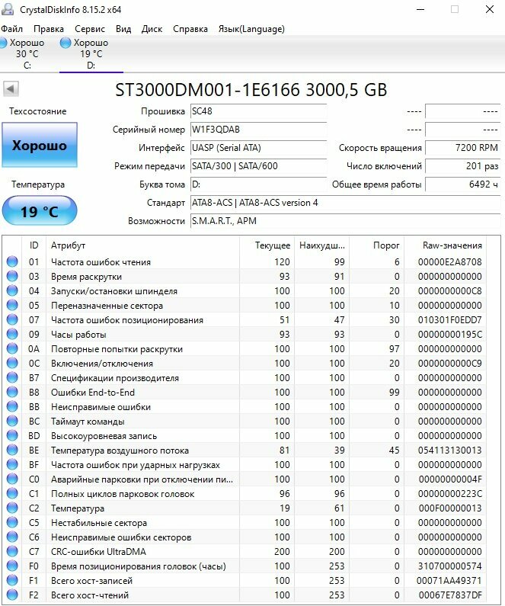Click raw value 00071AA49371

point(449,581)
